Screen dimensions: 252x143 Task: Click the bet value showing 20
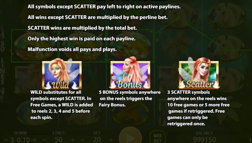pyautogui.click(x=97, y=140)
